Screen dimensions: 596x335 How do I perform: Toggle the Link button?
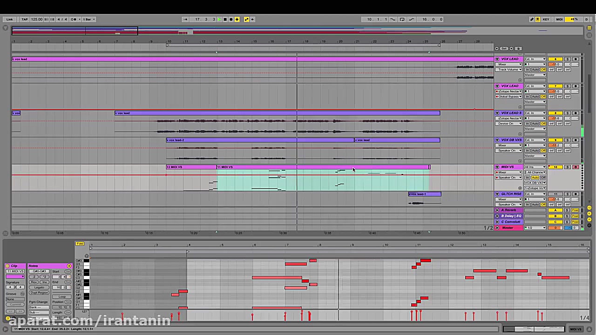tap(10, 19)
